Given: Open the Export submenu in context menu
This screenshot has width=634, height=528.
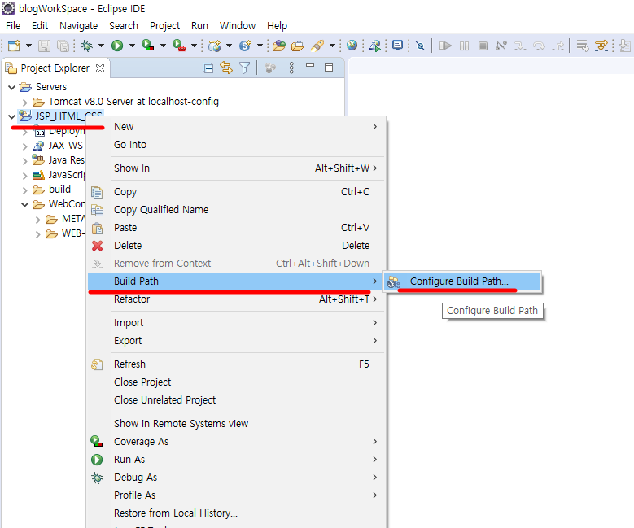Looking at the screenshot, I should (236, 341).
